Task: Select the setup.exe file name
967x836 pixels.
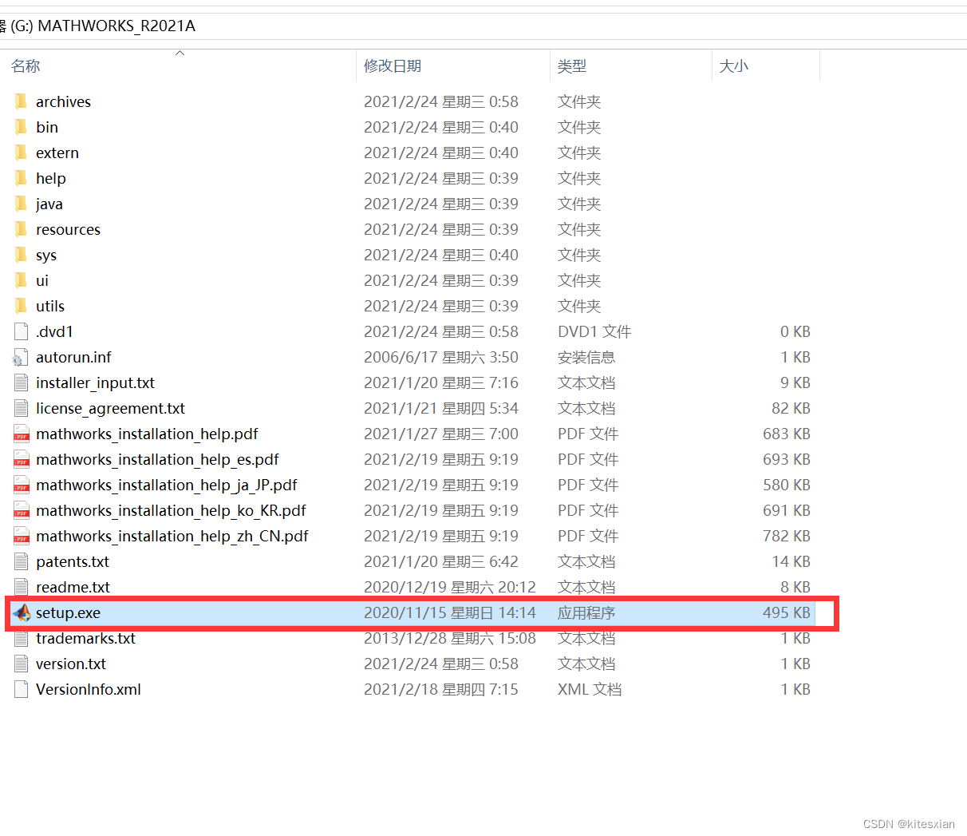Action: (68, 612)
